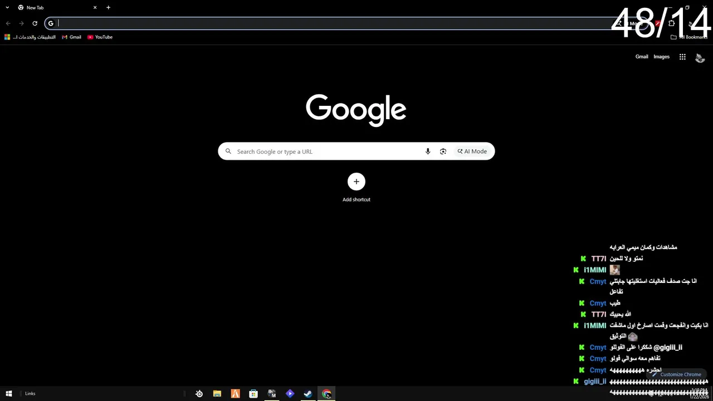Screen dimensions: 713x401
Task: Open the Links toolbar on the taskbar
Action: (30, 394)
